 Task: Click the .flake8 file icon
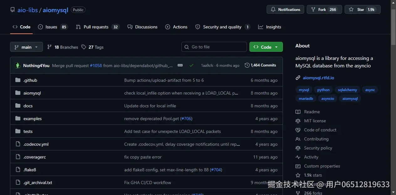pyautogui.click(x=18, y=170)
